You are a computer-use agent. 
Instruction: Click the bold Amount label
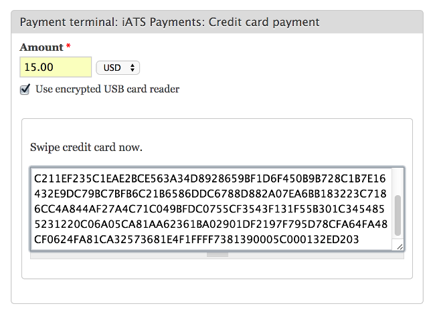41,47
